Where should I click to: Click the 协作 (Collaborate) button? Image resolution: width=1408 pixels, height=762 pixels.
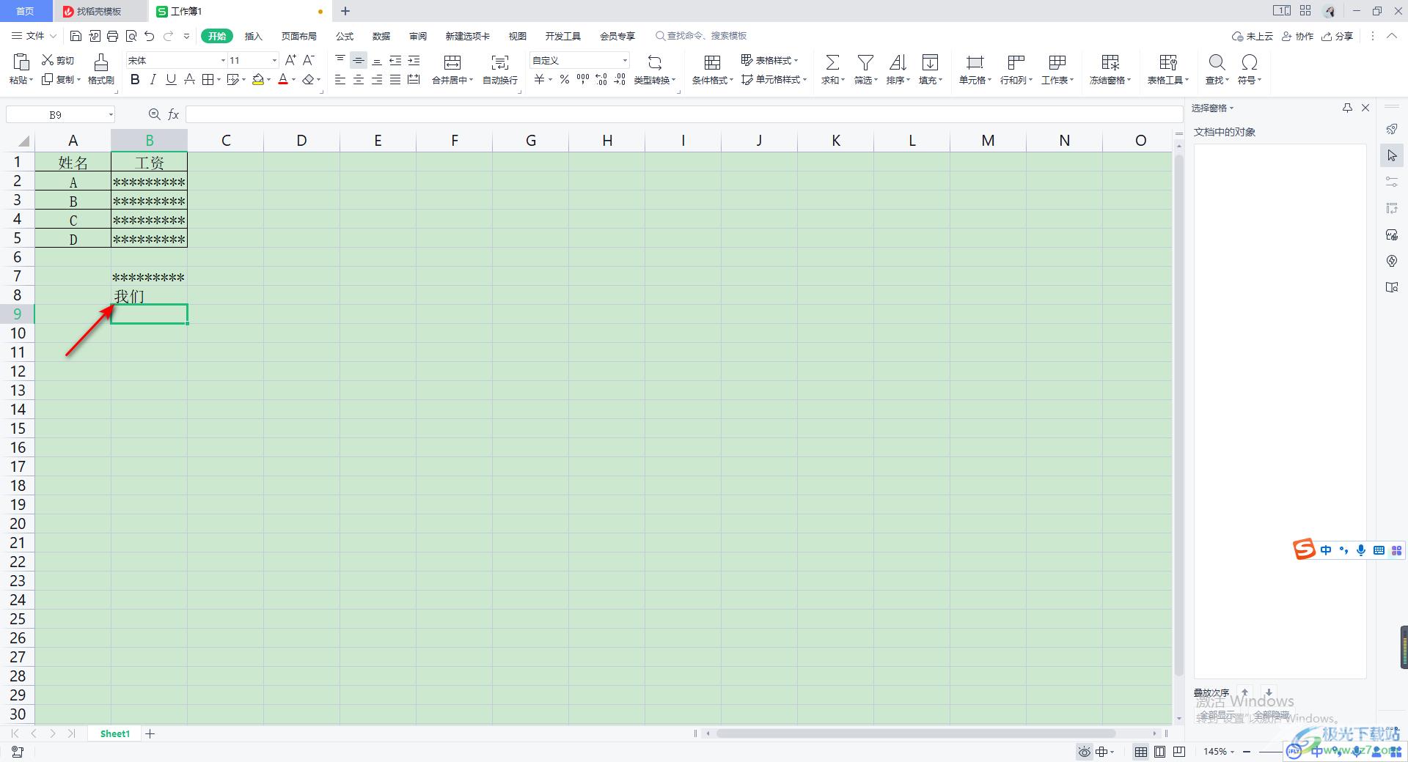click(1298, 36)
